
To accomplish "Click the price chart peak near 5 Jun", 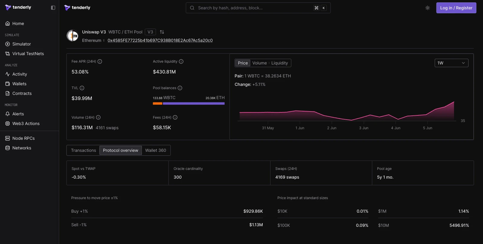I will tap(454, 102).
